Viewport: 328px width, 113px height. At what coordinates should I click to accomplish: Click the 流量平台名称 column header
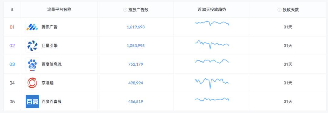pyautogui.click(x=59, y=10)
